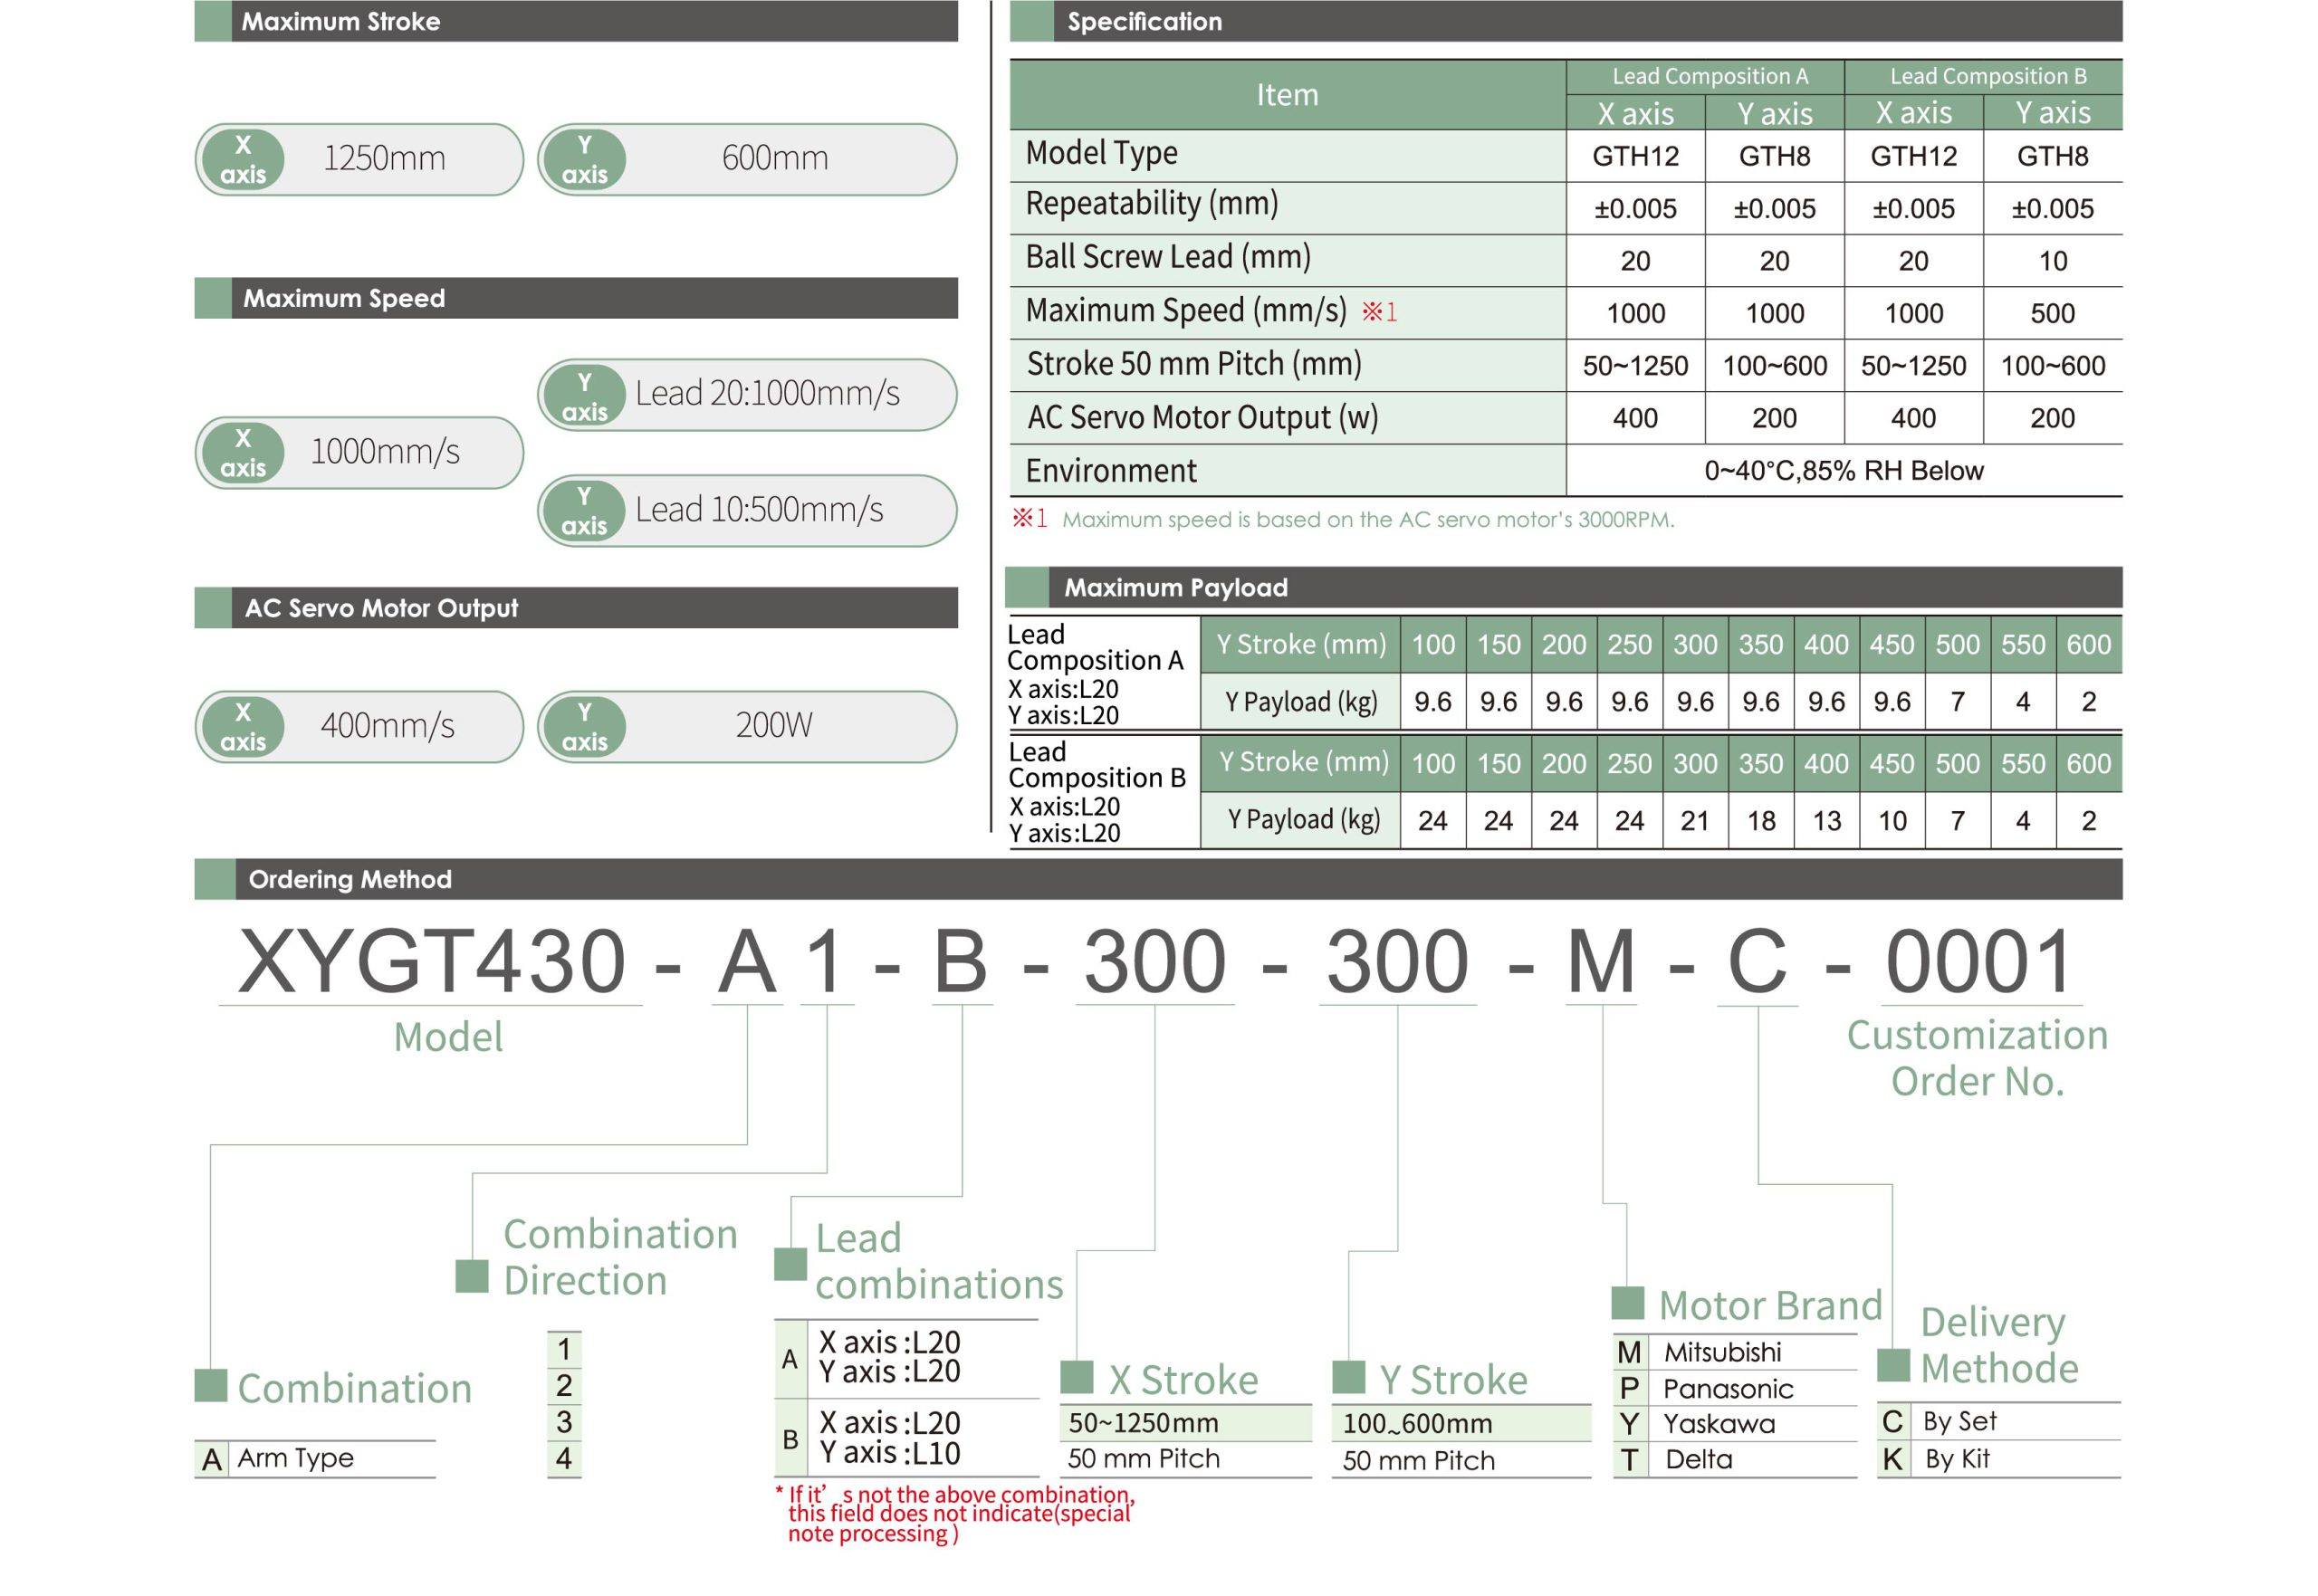Click green square marker next to Motor Brand

click(x=1628, y=1303)
